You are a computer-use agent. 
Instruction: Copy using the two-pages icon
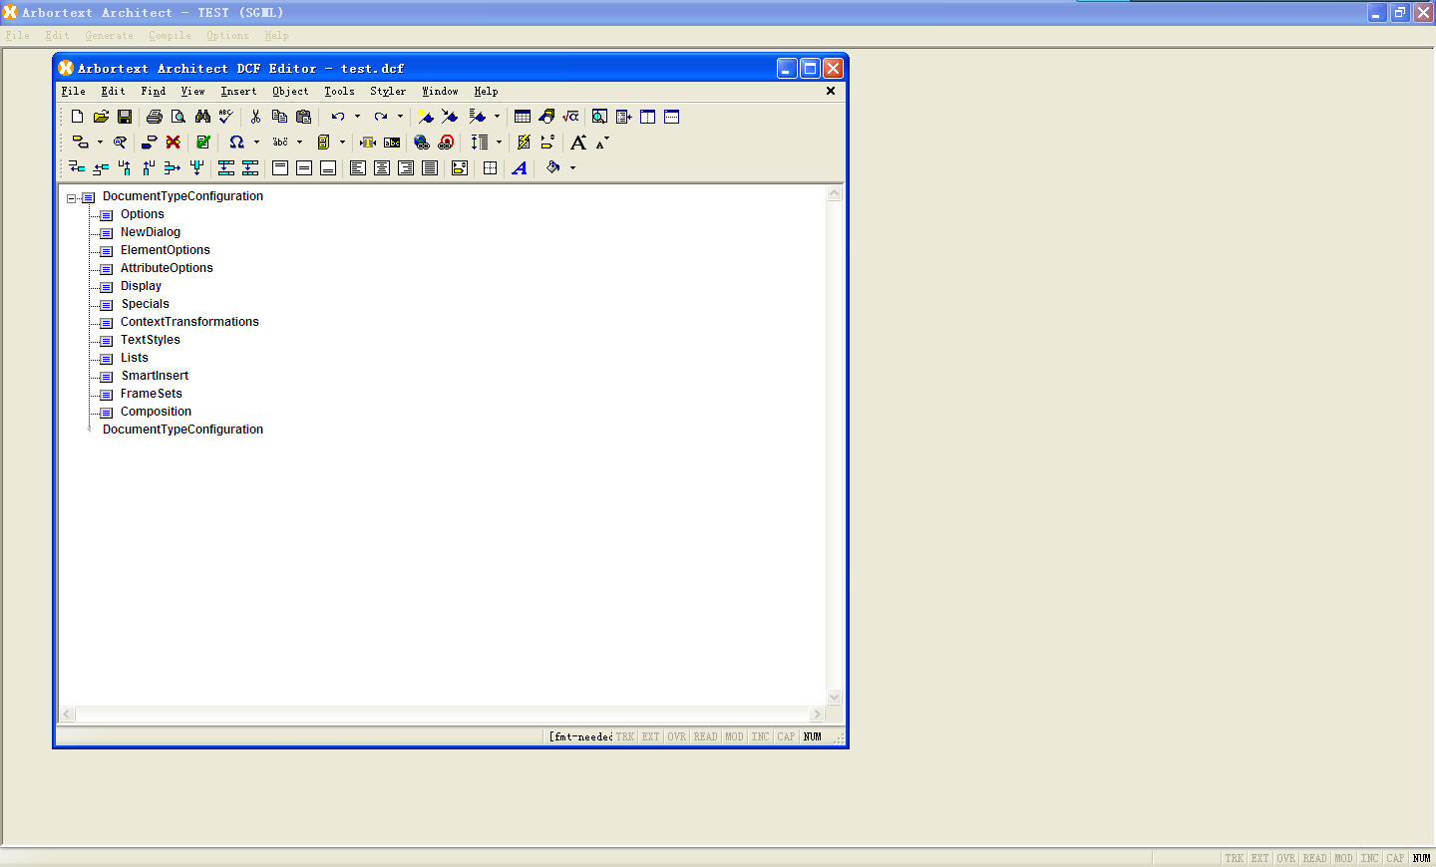click(280, 117)
